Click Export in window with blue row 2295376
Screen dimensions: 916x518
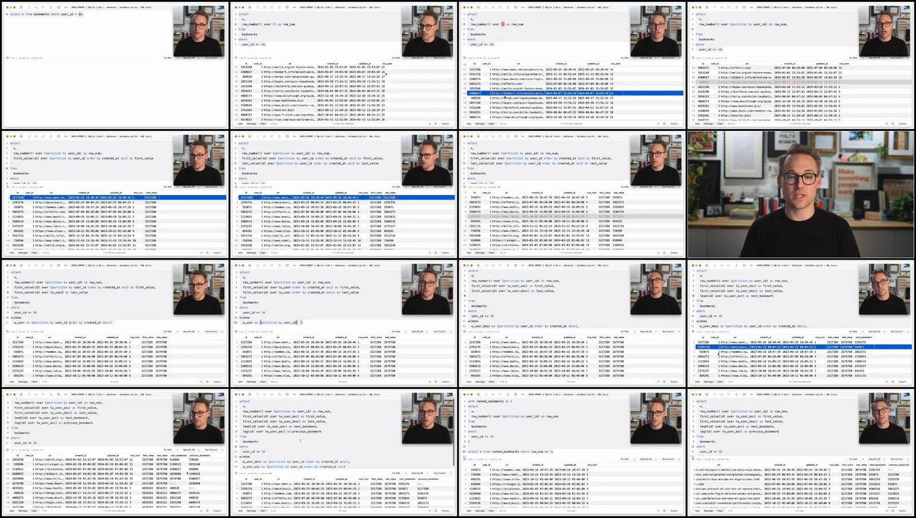tap(903, 381)
